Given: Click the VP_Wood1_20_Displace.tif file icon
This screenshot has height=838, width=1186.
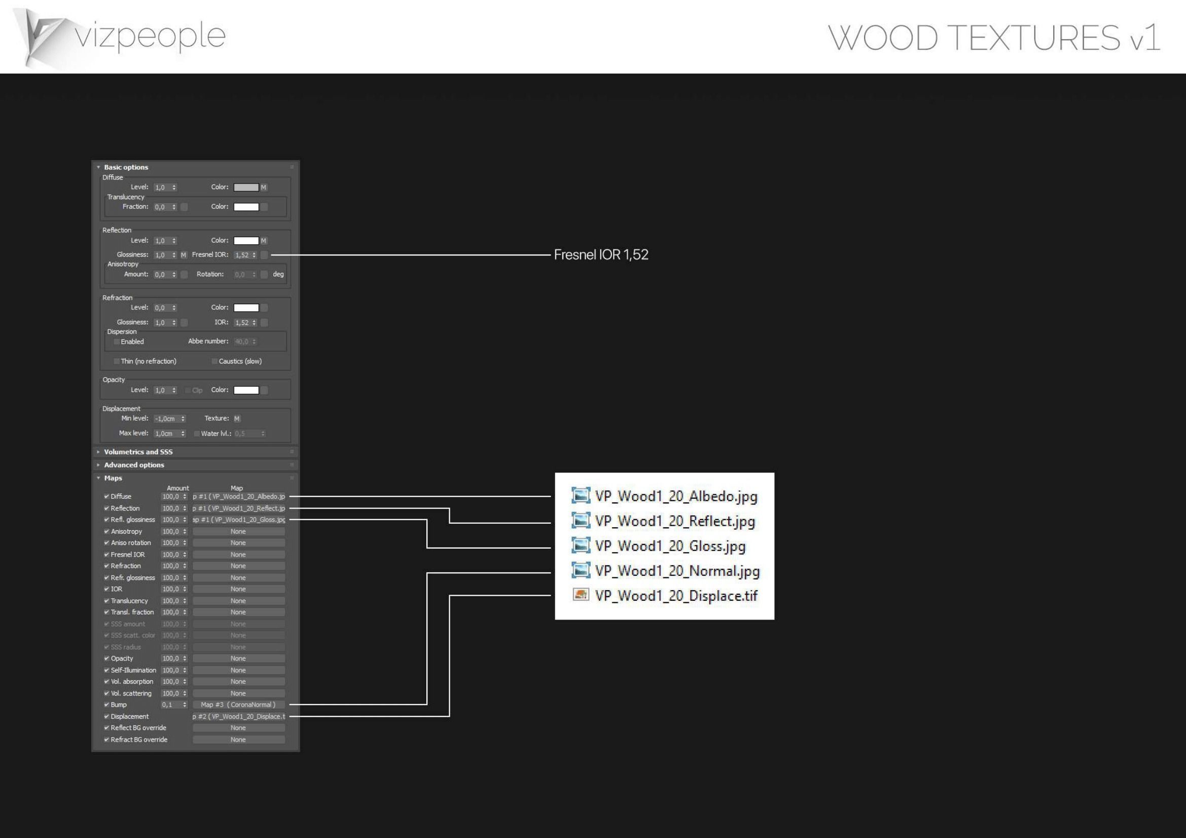Looking at the screenshot, I should point(581,595).
